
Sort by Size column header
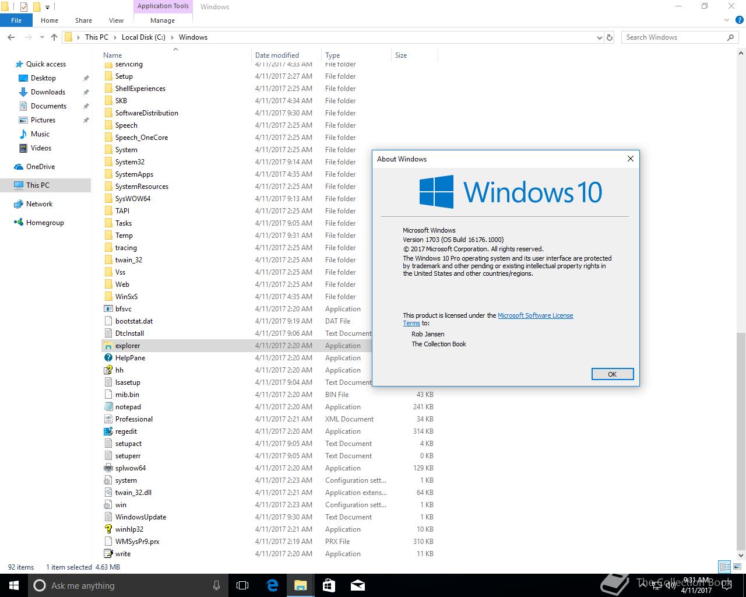coord(414,55)
